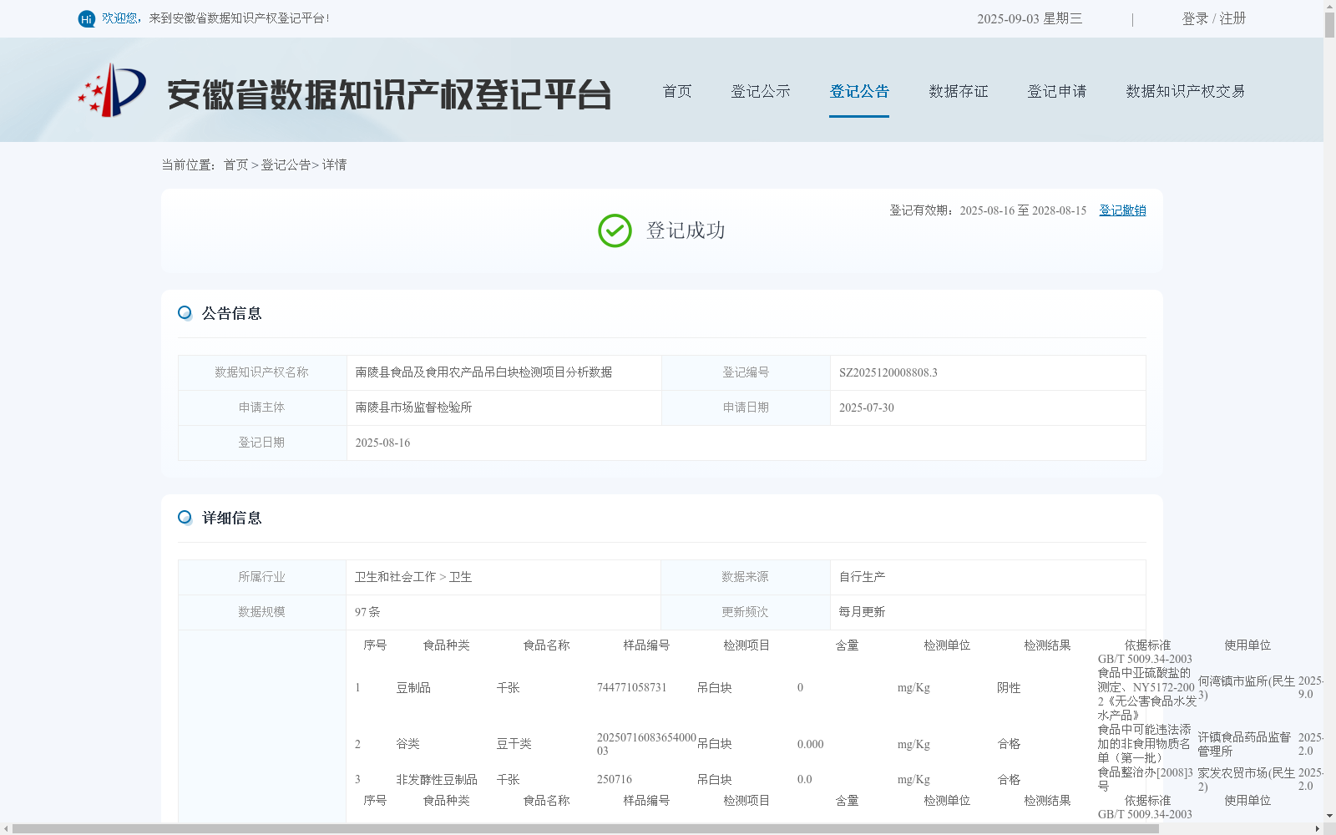Image resolution: width=1336 pixels, height=835 pixels.
Task: Open 数据知识产权交易 navigation item
Action: [x=1186, y=91]
